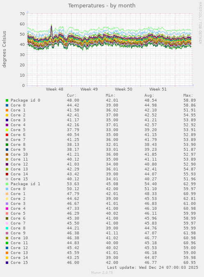Click the "Week 51" axis label
The image size is (204, 277).
click(x=158, y=89)
